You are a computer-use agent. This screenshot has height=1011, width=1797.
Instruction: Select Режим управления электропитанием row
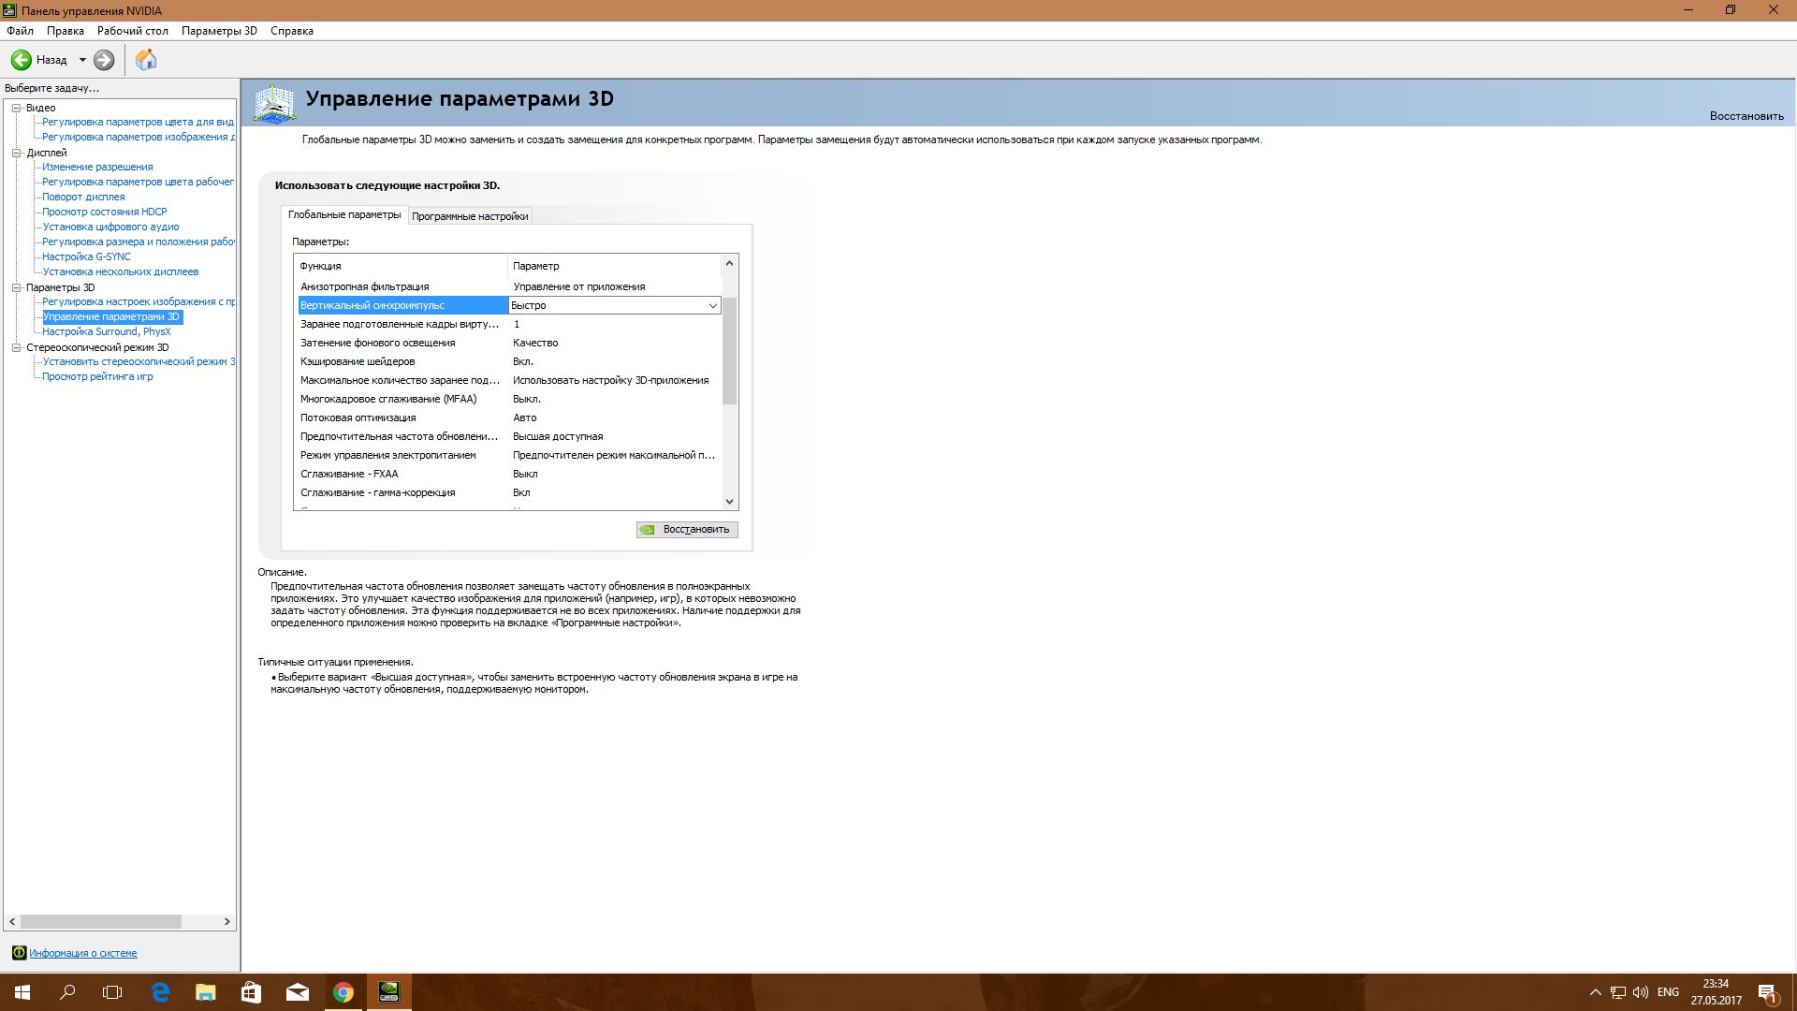coord(509,455)
